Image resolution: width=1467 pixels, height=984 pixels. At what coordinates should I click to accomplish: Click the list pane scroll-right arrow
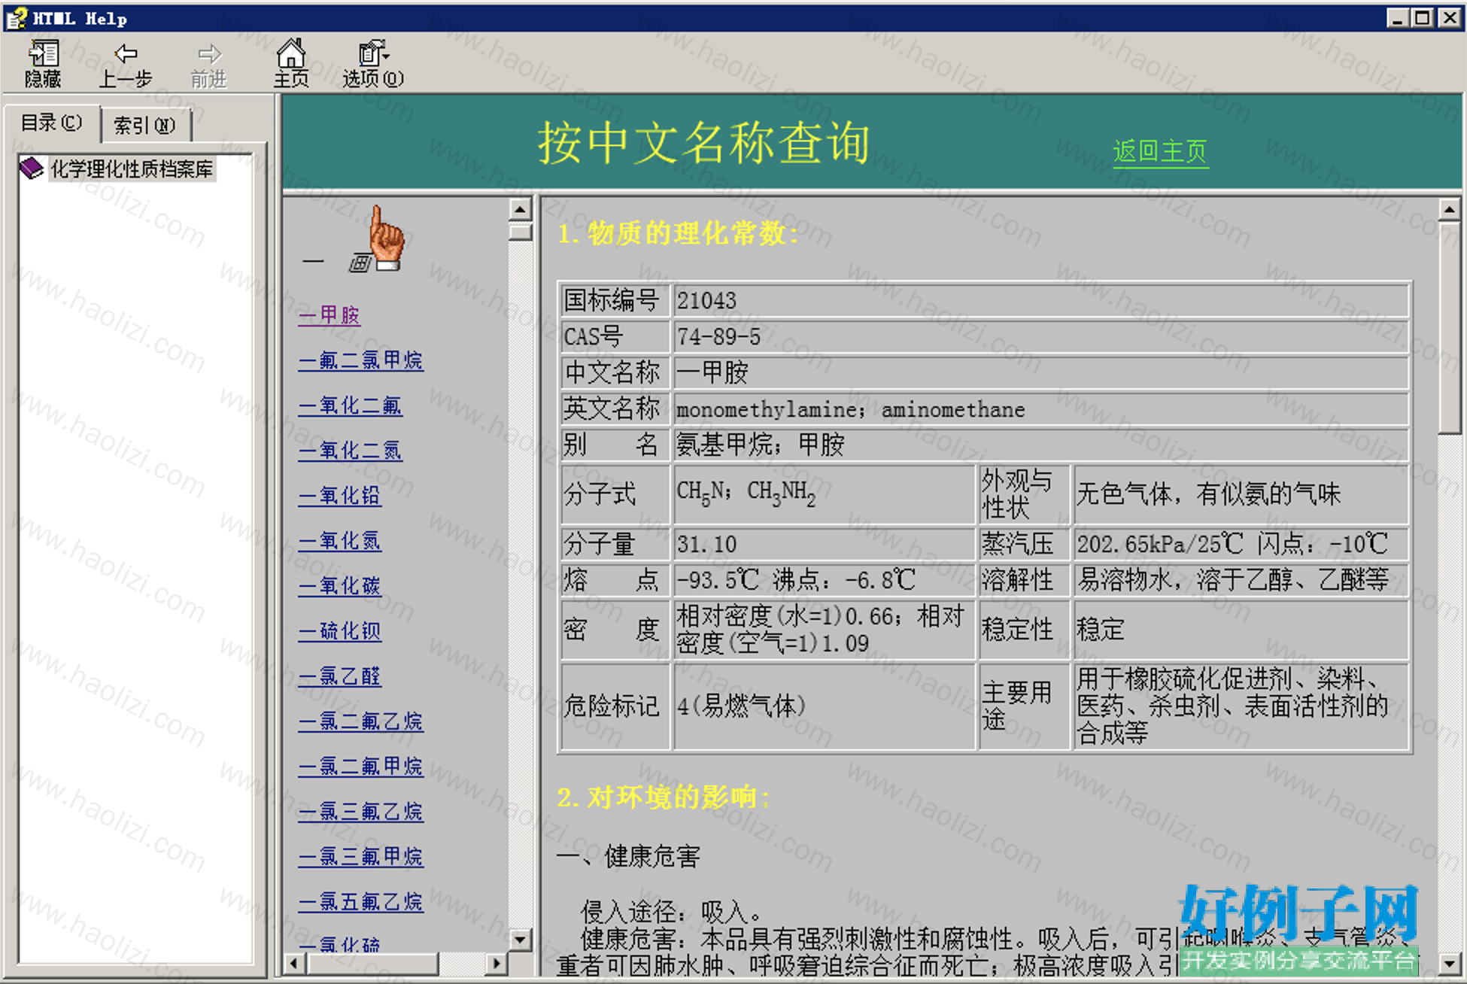(x=495, y=963)
